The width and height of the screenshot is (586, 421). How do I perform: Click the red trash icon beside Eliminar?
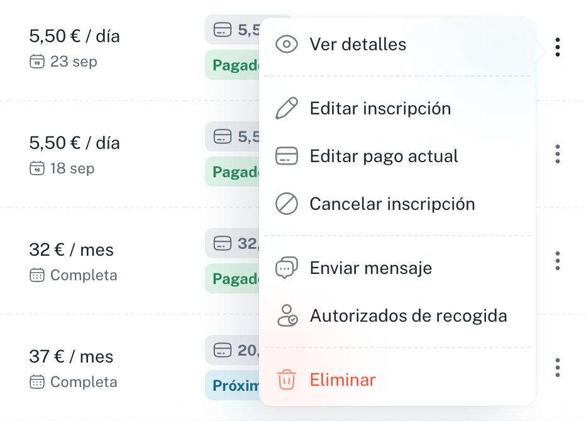point(287,380)
